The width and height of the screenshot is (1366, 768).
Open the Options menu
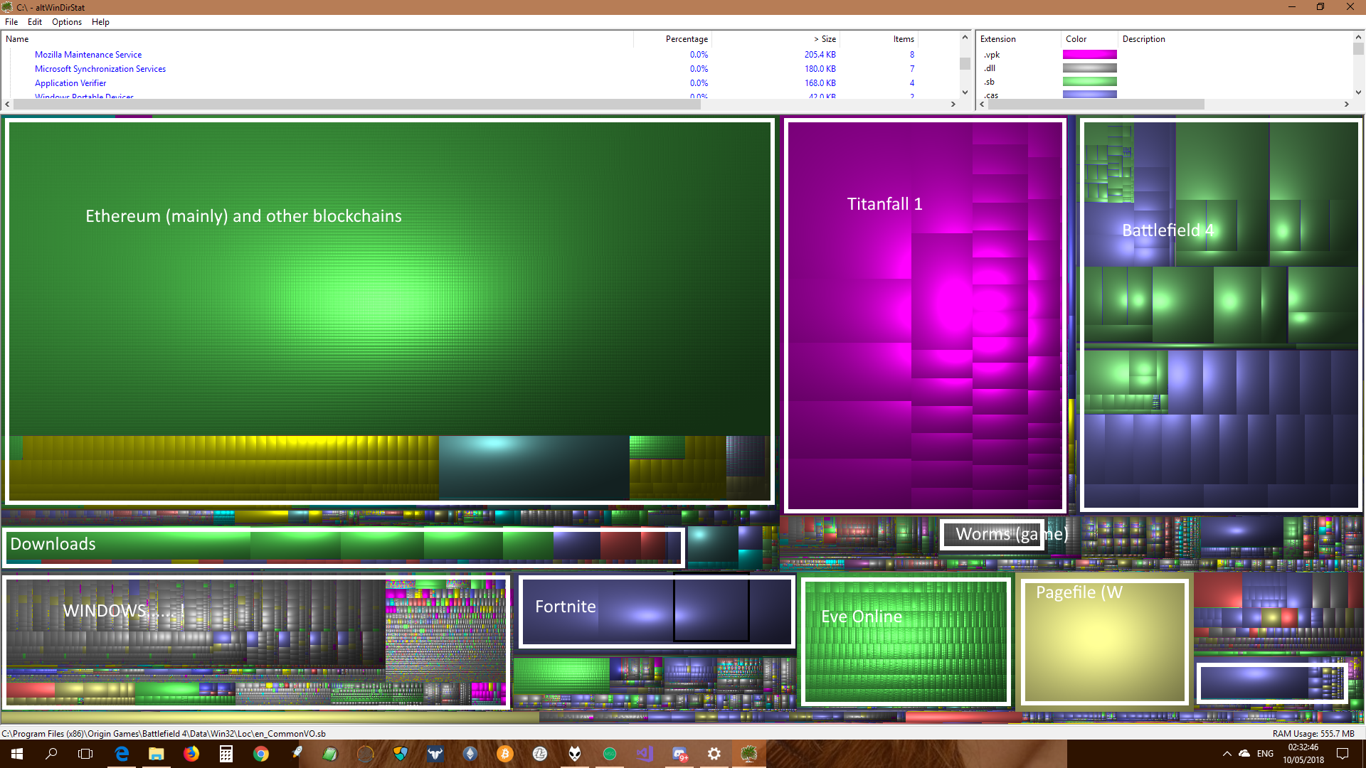pos(66,22)
